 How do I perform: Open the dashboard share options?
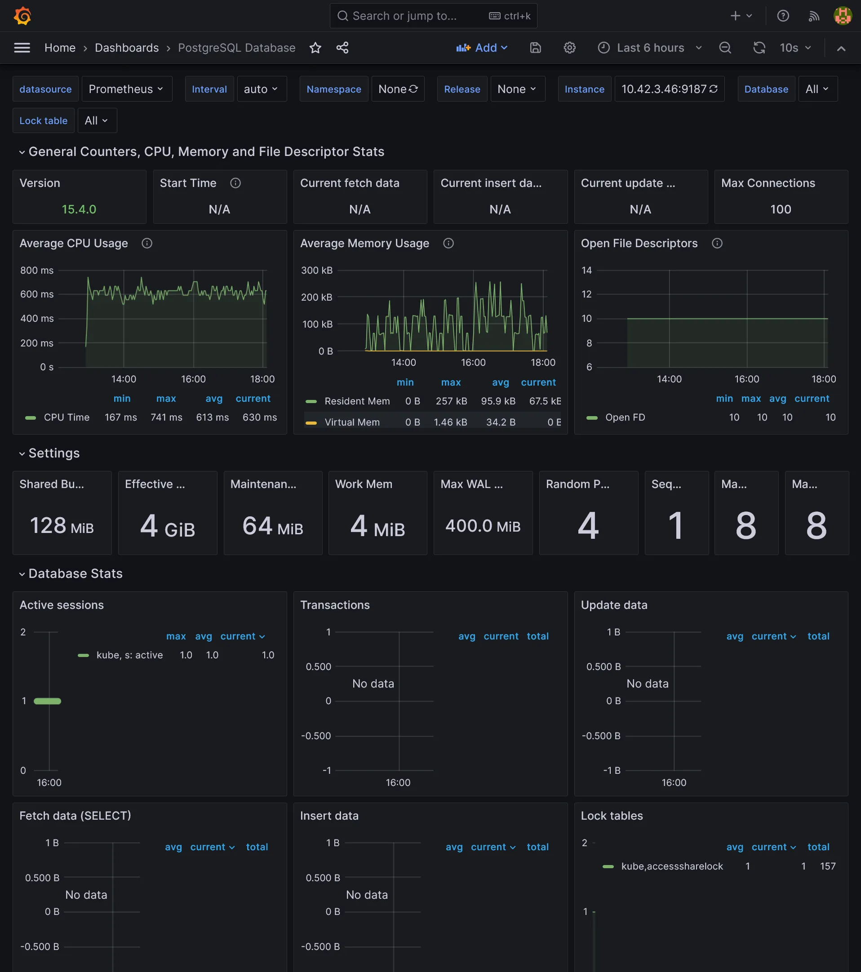click(x=342, y=48)
